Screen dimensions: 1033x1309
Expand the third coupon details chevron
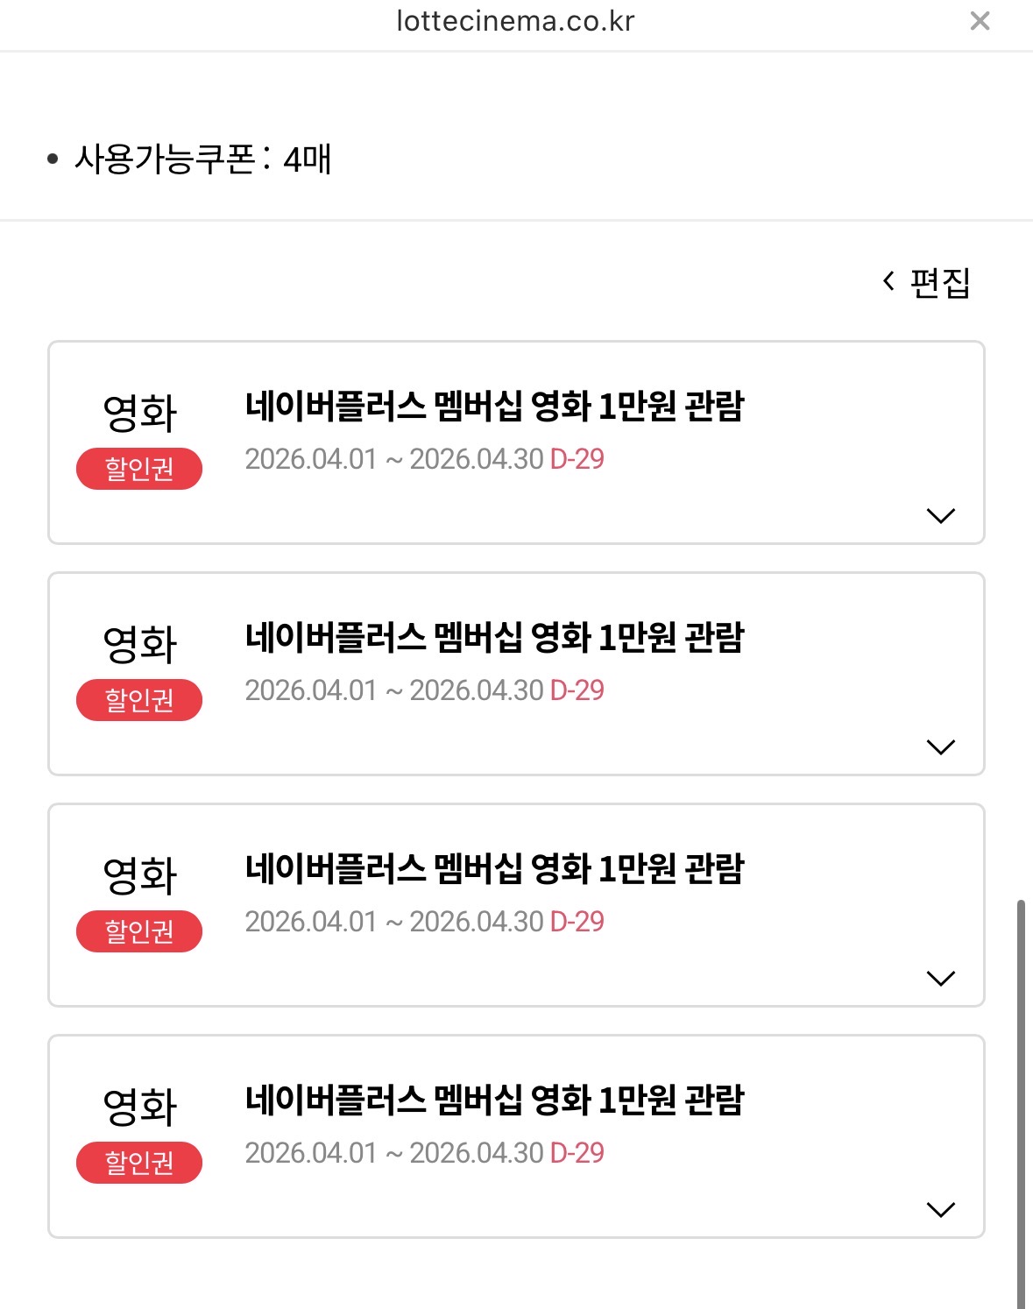[x=940, y=978]
